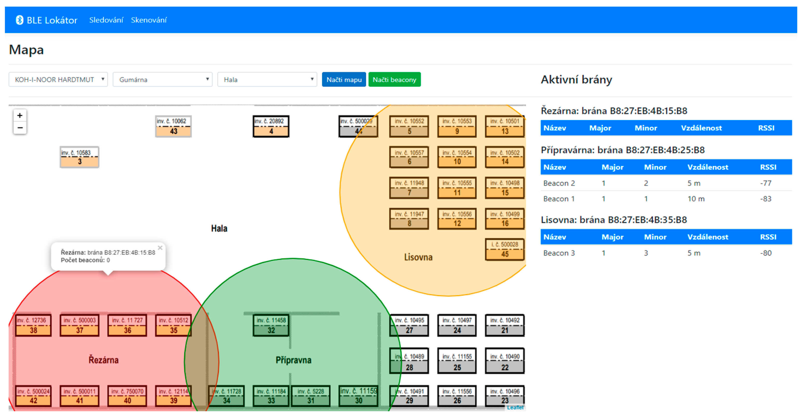The image size is (802, 419).
Task: Click the BLE Lokátor Bluetooth logo icon
Action: coord(19,20)
